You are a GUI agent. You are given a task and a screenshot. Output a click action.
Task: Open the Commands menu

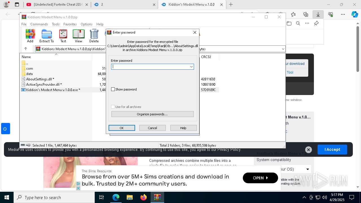(x=39, y=24)
